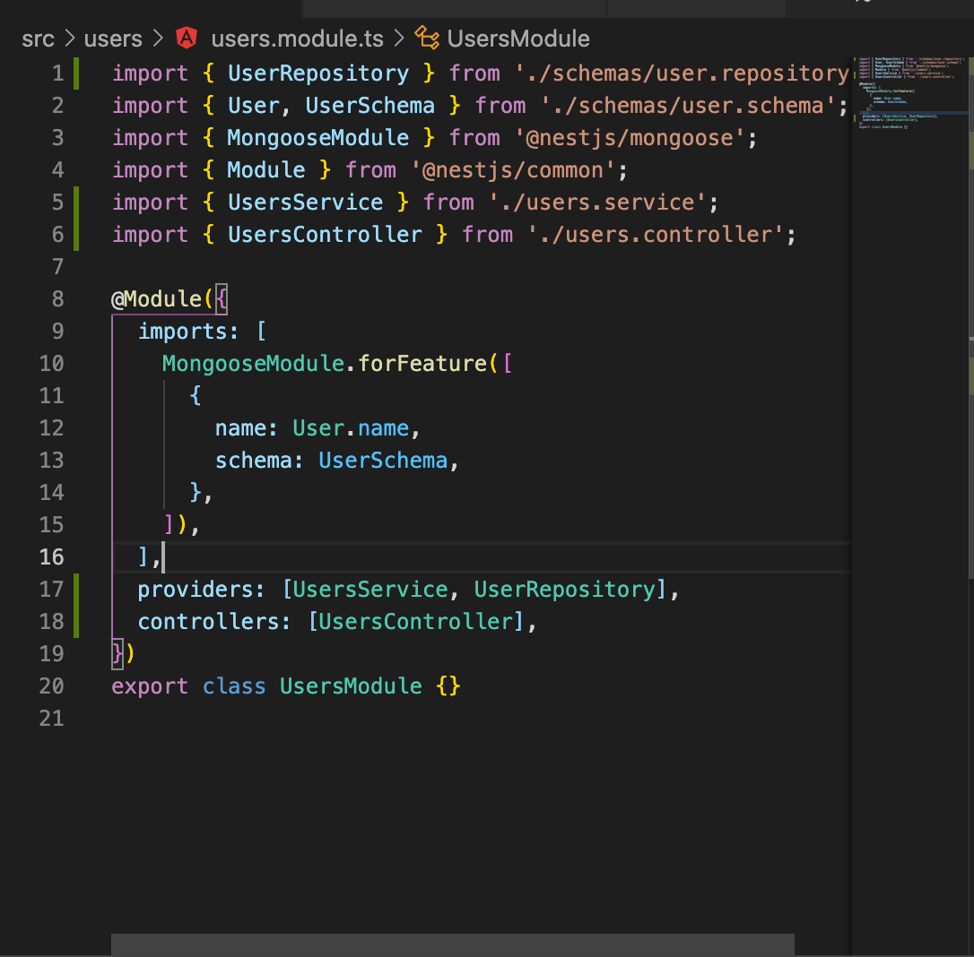Viewport: 974px width, 957px height.
Task: Click 'User.name' value on line 12
Action: point(351,428)
